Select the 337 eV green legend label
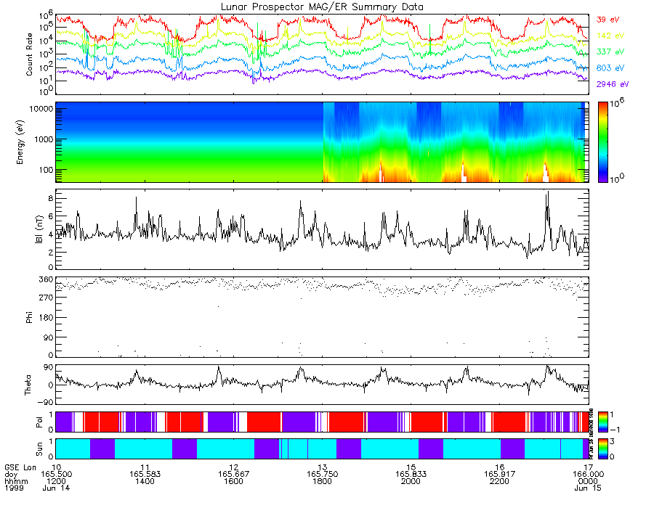This screenshot has width=654, height=508. pyautogui.click(x=610, y=52)
